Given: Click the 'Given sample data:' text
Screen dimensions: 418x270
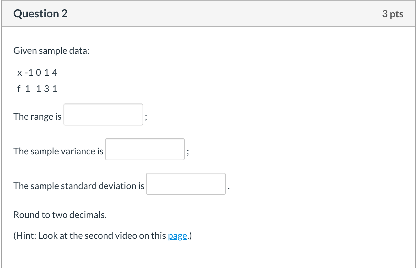Looking at the screenshot, I should tap(51, 51).
